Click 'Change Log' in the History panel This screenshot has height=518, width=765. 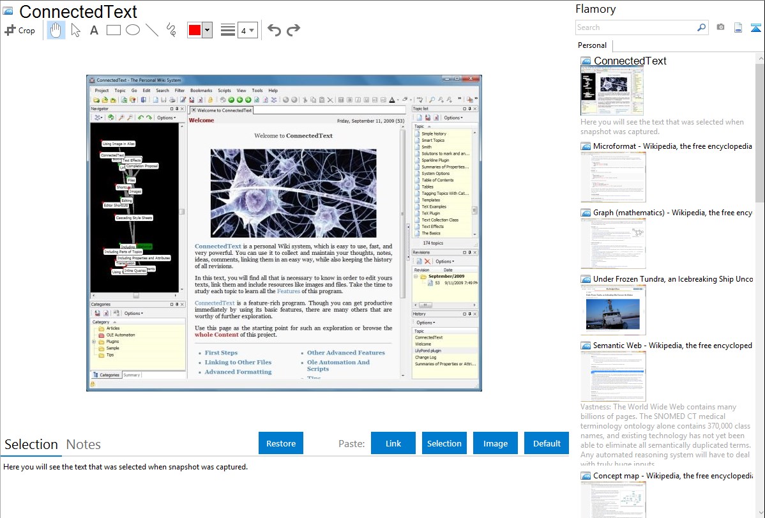(x=425, y=358)
